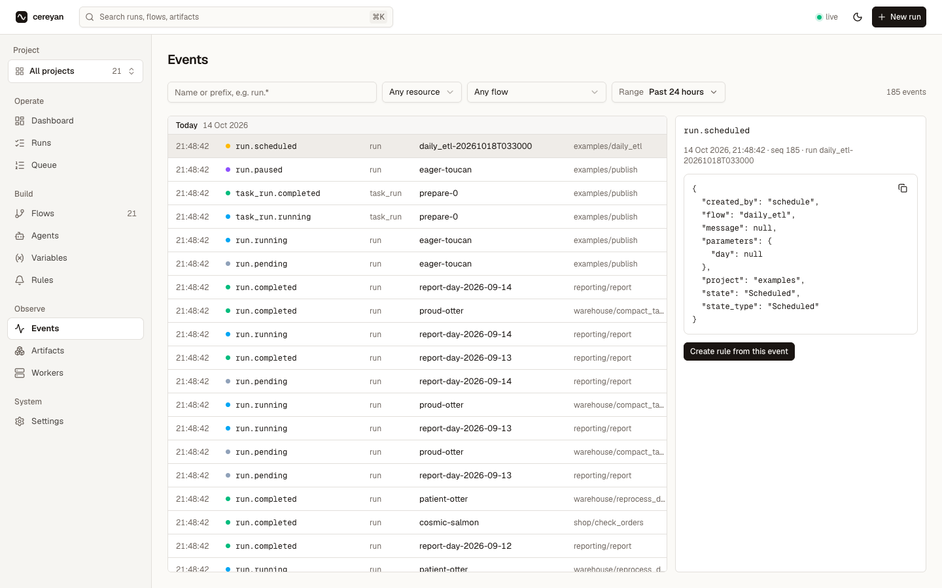Click the Rules bell icon
This screenshot has width=942, height=588.
click(x=20, y=280)
